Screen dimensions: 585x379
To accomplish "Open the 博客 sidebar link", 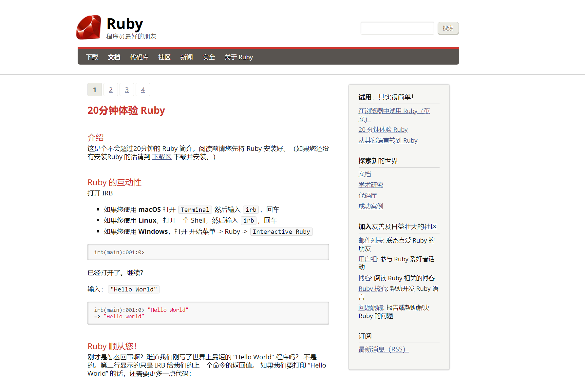I will click(x=365, y=278).
